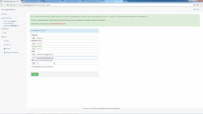Click the browser address bar URL

35,5
